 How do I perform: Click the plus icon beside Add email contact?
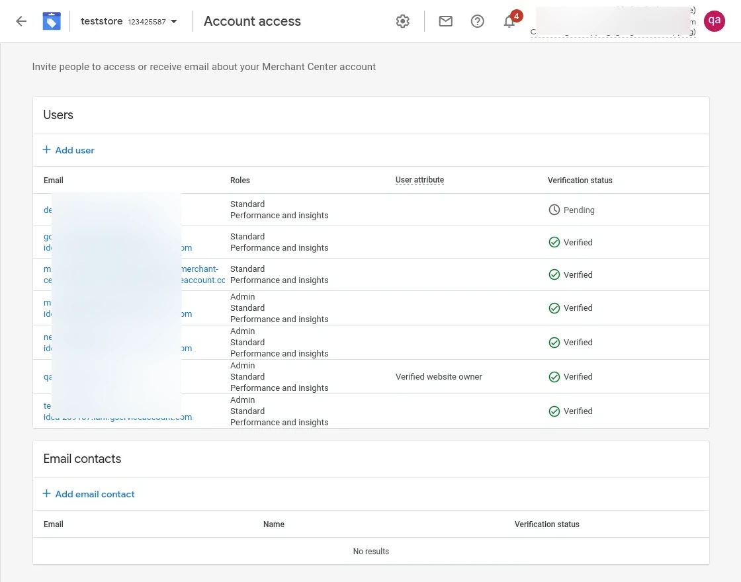(47, 494)
